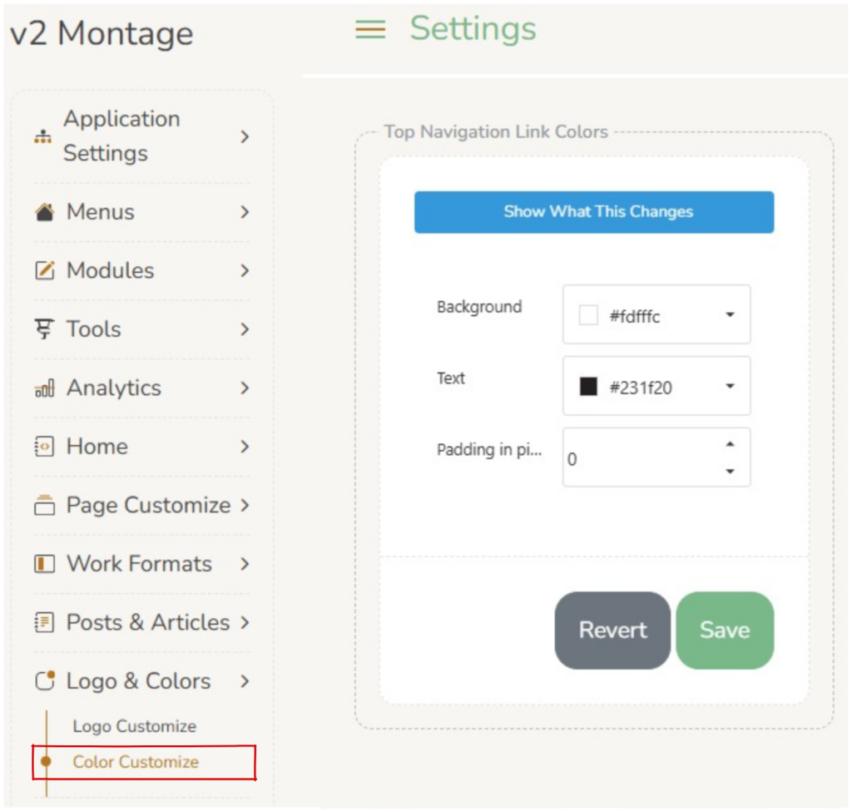Viewport: 852px width, 811px height.
Task: Click the Tools icon in sidebar
Action: tap(43, 329)
